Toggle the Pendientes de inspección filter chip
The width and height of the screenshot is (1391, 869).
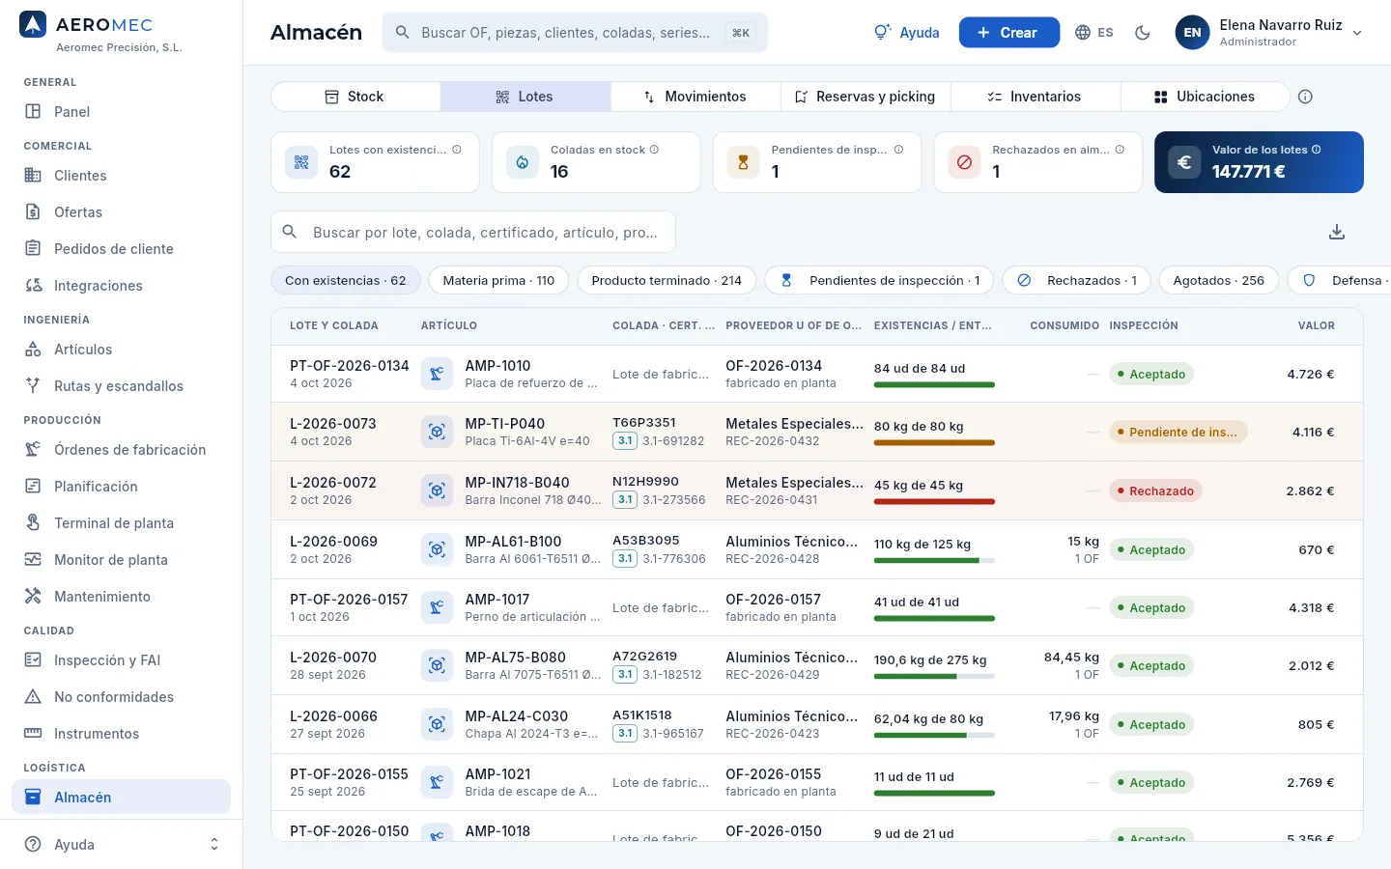(880, 280)
